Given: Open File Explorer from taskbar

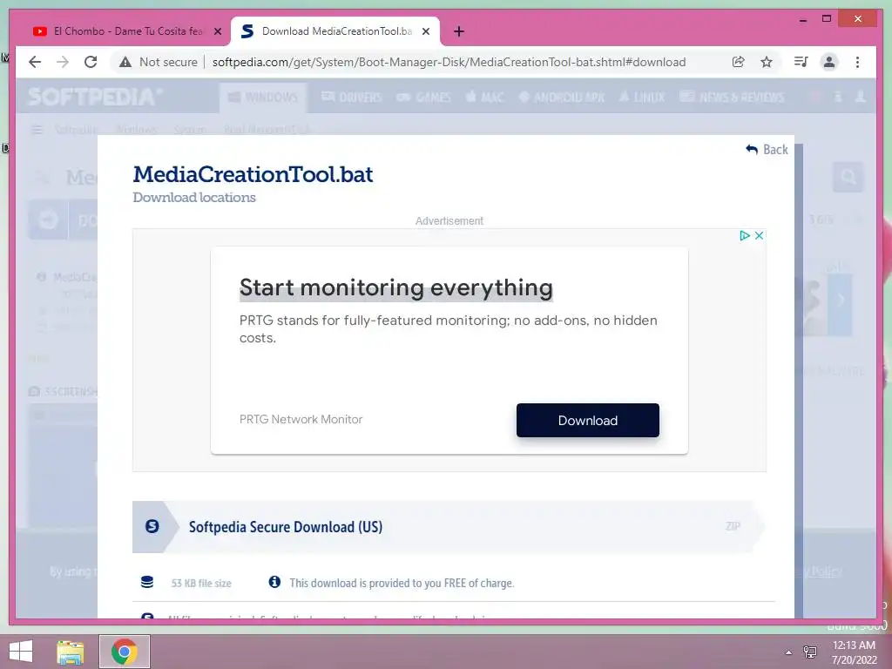Looking at the screenshot, I should tap(71, 652).
